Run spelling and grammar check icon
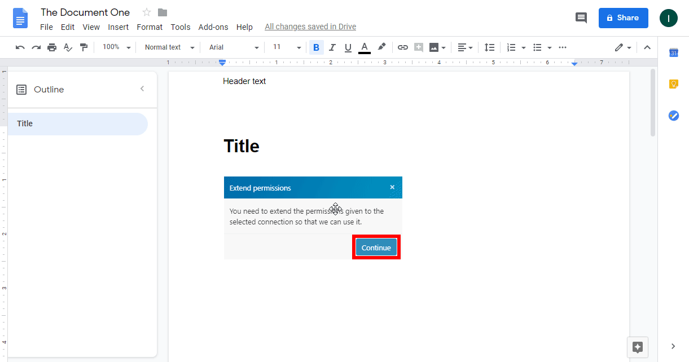The height and width of the screenshot is (362, 689). pos(68,47)
